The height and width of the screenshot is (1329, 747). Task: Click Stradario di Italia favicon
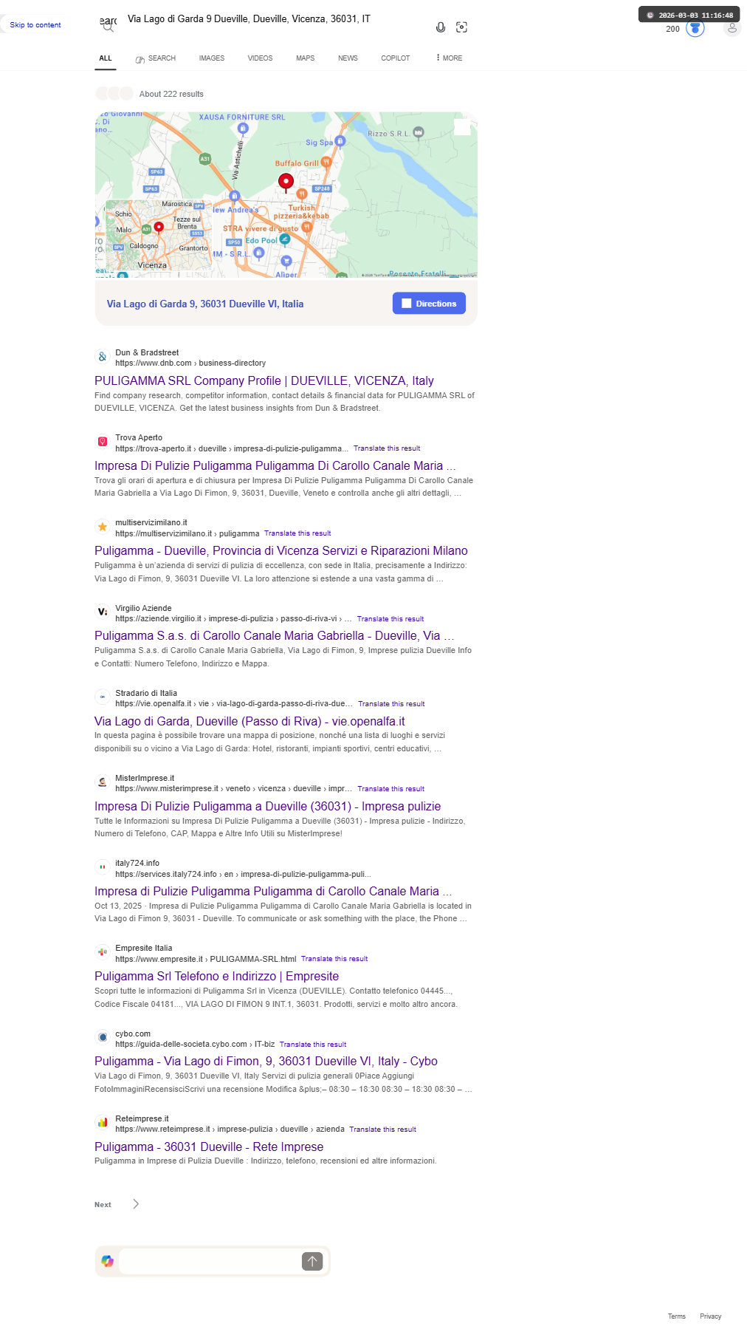[103, 697]
